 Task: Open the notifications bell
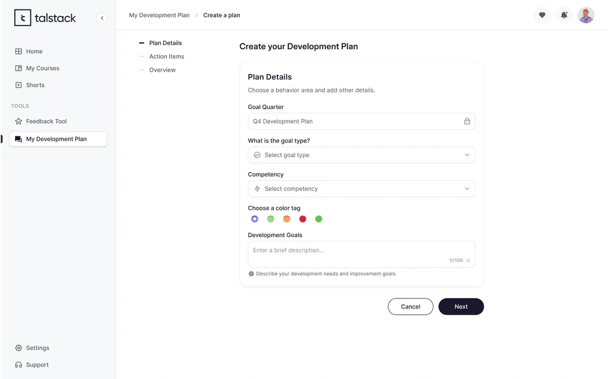564,15
